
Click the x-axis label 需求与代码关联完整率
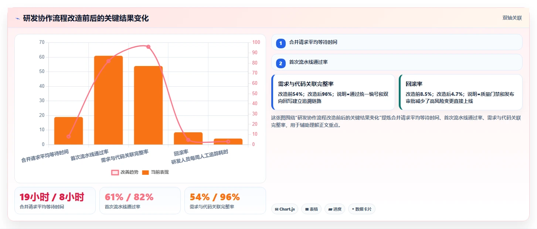125,156
